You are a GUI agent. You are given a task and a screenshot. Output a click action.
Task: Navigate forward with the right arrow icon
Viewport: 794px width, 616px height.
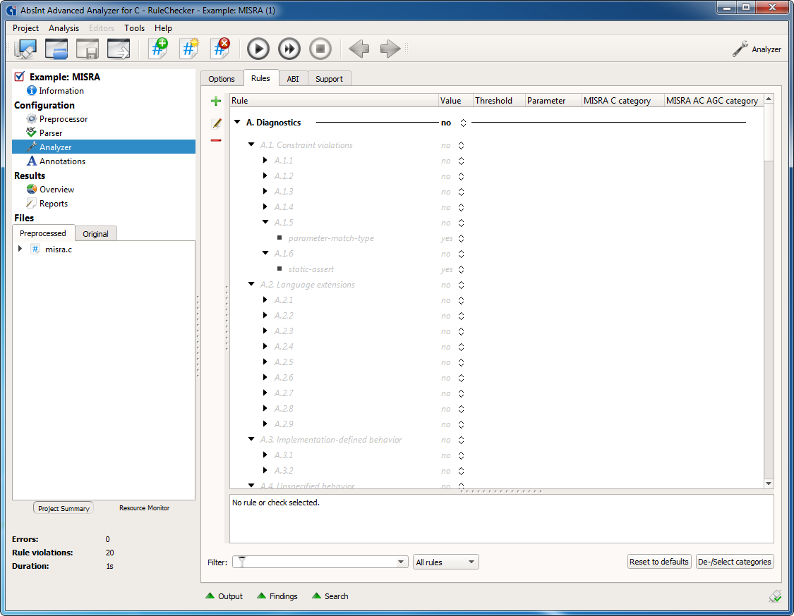click(390, 49)
